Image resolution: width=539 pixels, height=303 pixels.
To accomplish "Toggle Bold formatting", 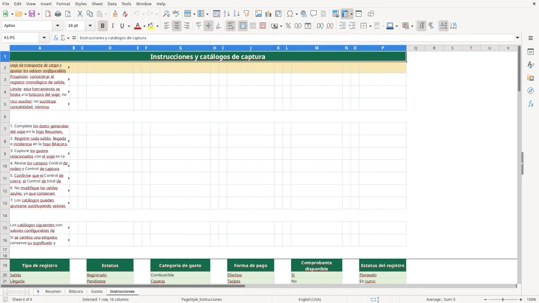I will 103,26.
